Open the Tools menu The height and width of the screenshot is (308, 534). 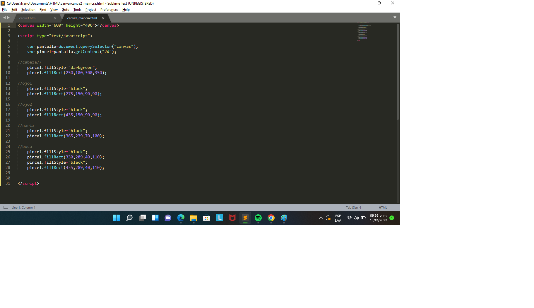77,10
